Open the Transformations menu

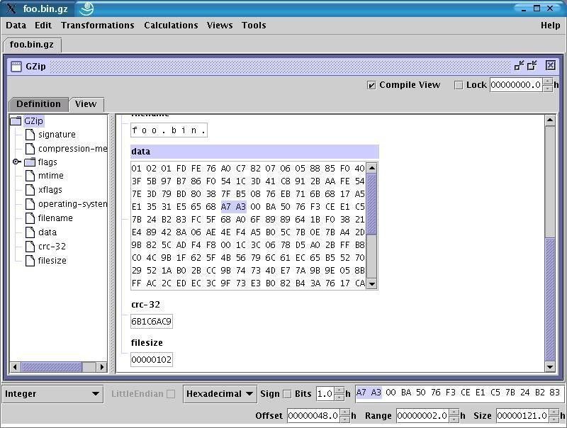pos(97,25)
